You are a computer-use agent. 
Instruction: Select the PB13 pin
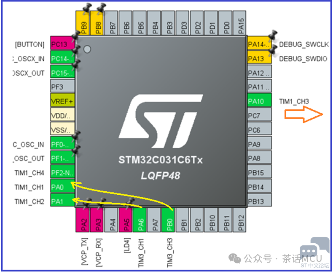[x=260, y=200]
